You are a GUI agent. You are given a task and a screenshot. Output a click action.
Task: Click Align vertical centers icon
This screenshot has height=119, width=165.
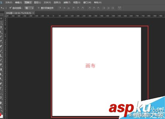pos(64,8)
